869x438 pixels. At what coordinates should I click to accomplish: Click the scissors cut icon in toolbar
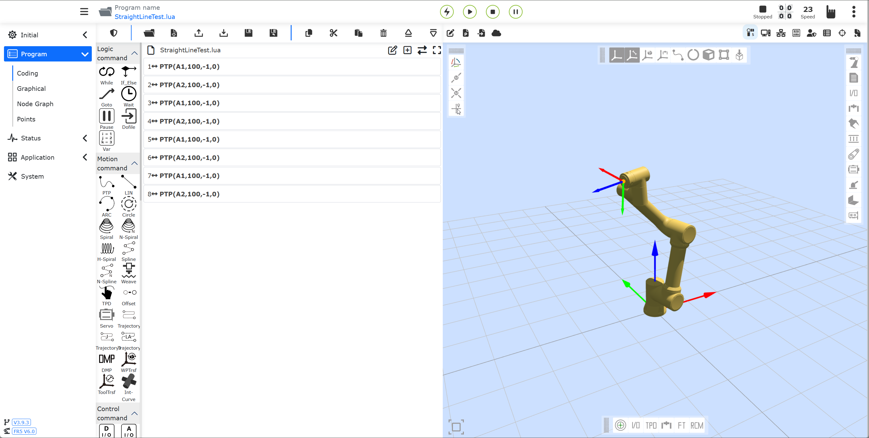pyautogui.click(x=333, y=33)
